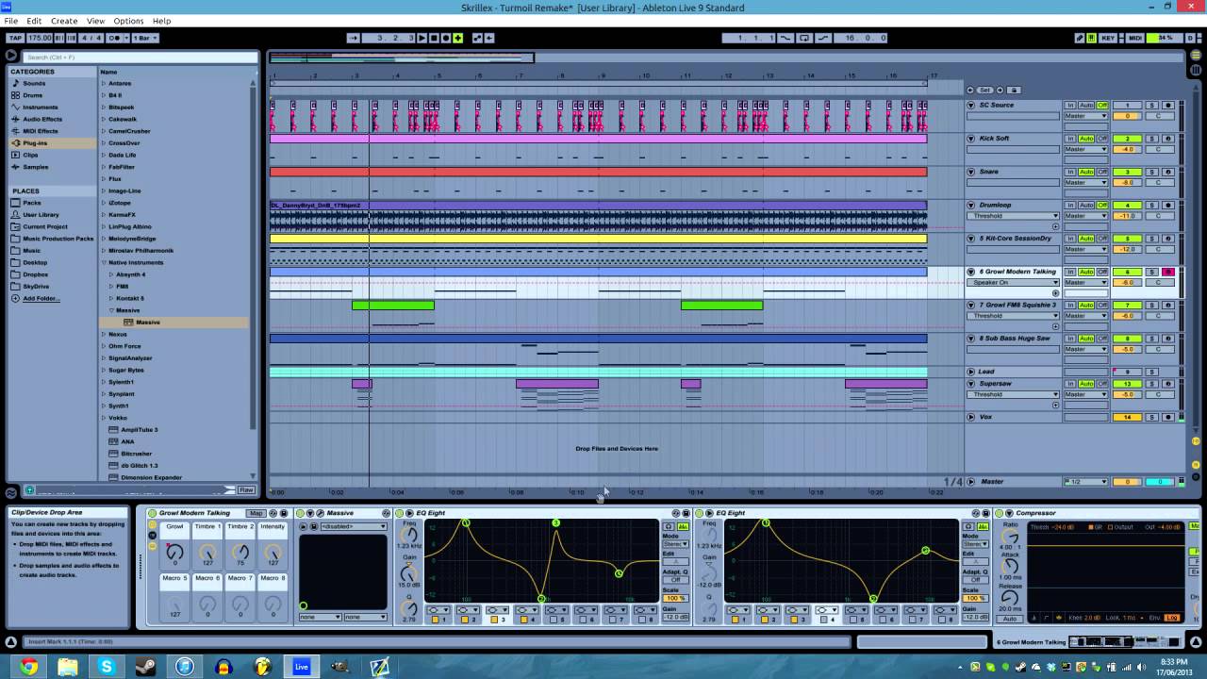Toggle the green MIDI overdub plus button

point(457,38)
